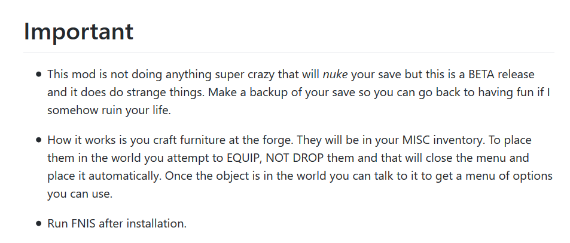Click the phrase "somehow ruin your life."
The width and height of the screenshot is (570, 243).
click(x=109, y=111)
